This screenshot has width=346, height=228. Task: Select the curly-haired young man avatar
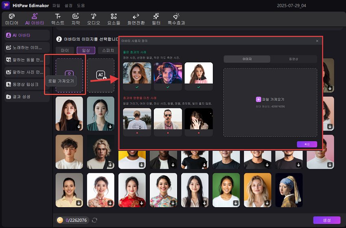(x=69, y=152)
